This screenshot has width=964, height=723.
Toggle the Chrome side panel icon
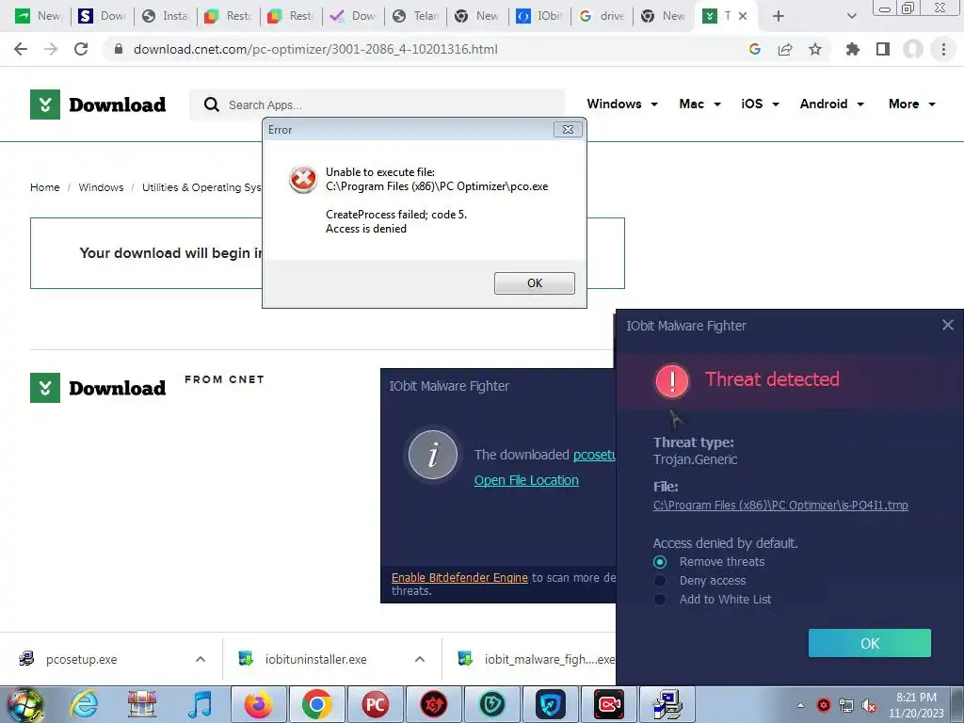(883, 49)
